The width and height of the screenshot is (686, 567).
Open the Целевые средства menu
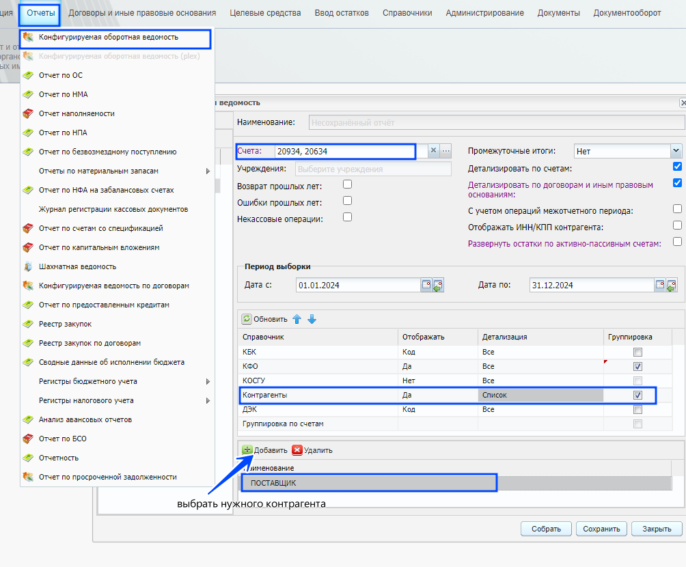pos(265,13)
